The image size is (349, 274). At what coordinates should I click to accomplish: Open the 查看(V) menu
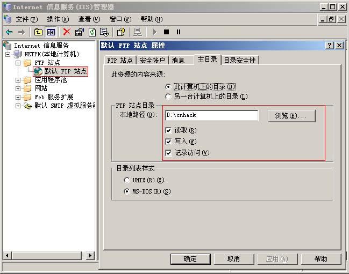[x=89, y=19]
